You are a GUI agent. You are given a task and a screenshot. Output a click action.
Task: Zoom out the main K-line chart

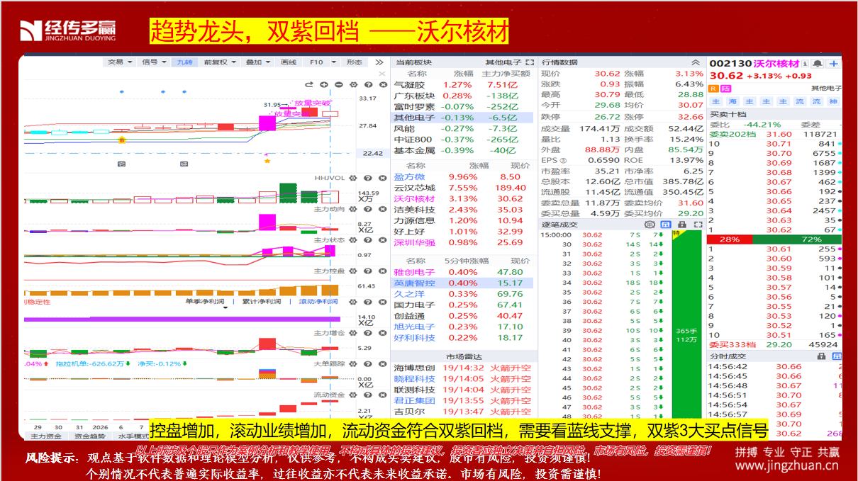coord(339,85)
